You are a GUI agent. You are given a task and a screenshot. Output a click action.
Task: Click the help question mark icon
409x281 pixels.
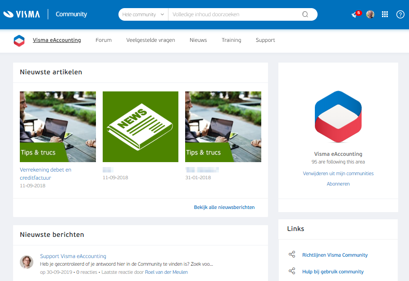[400, 14]
